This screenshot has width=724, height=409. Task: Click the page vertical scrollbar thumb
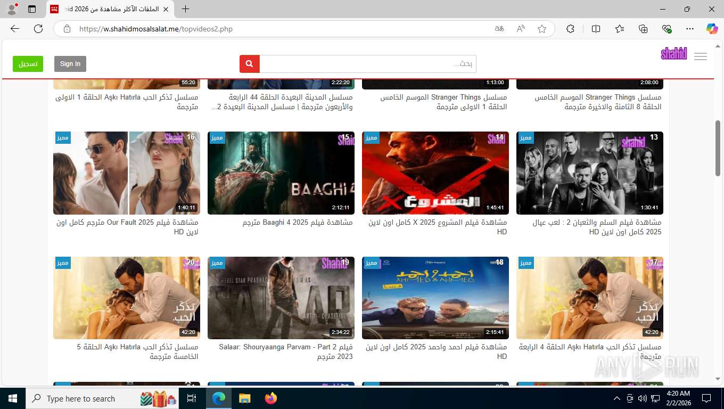click(718, 148)
